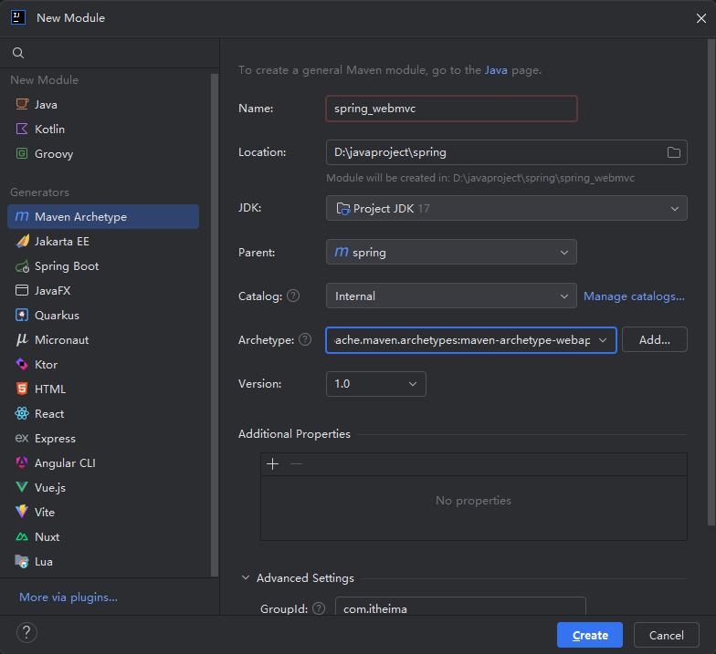Choose the Vite generator

pos(103,513)
